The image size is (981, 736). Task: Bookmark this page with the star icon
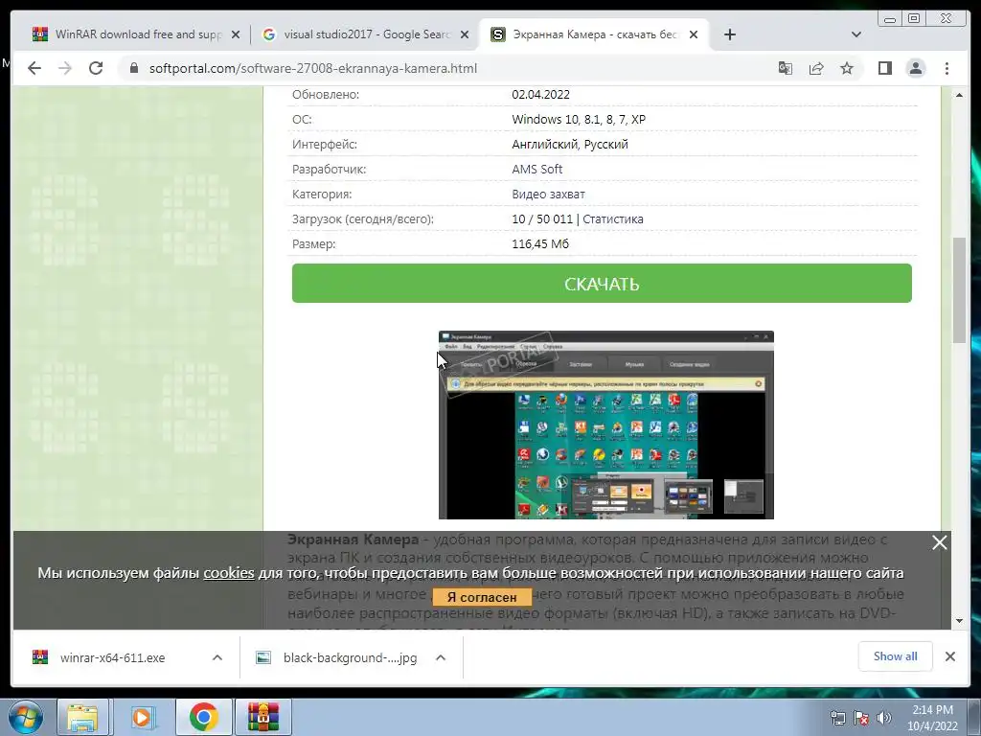[x=847, y=68]
